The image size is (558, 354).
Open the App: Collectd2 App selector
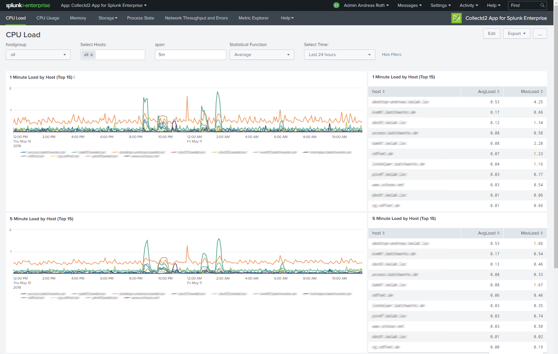(104, 6)
